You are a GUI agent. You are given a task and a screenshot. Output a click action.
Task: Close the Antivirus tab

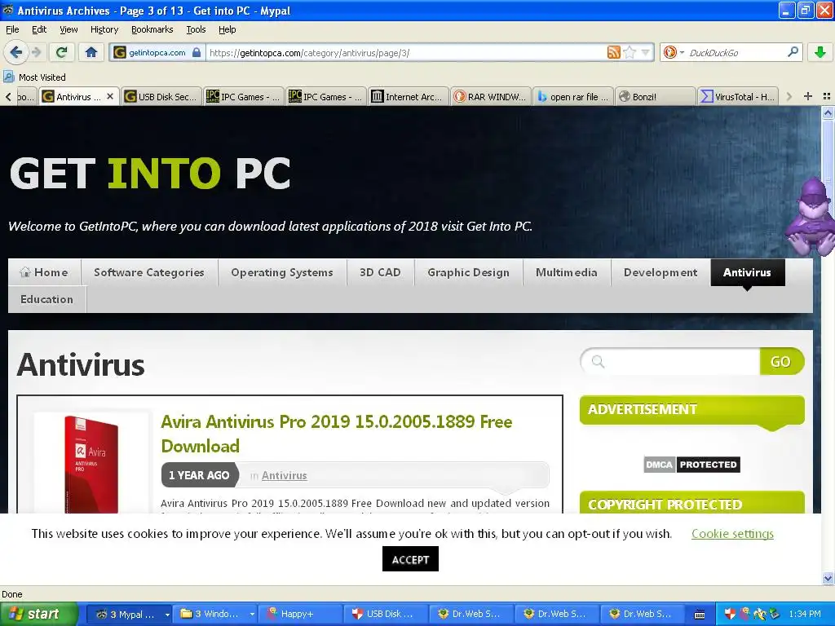tap(110, 96)
